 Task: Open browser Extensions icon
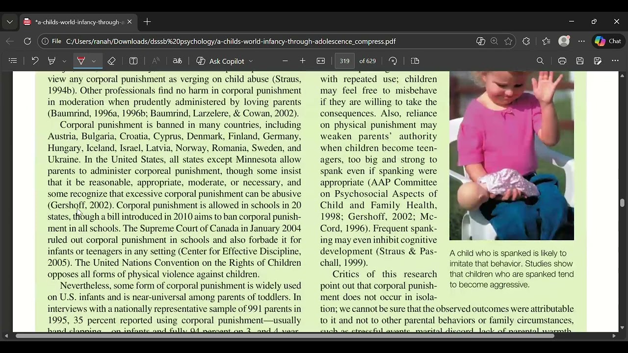[x=526, y=41]
